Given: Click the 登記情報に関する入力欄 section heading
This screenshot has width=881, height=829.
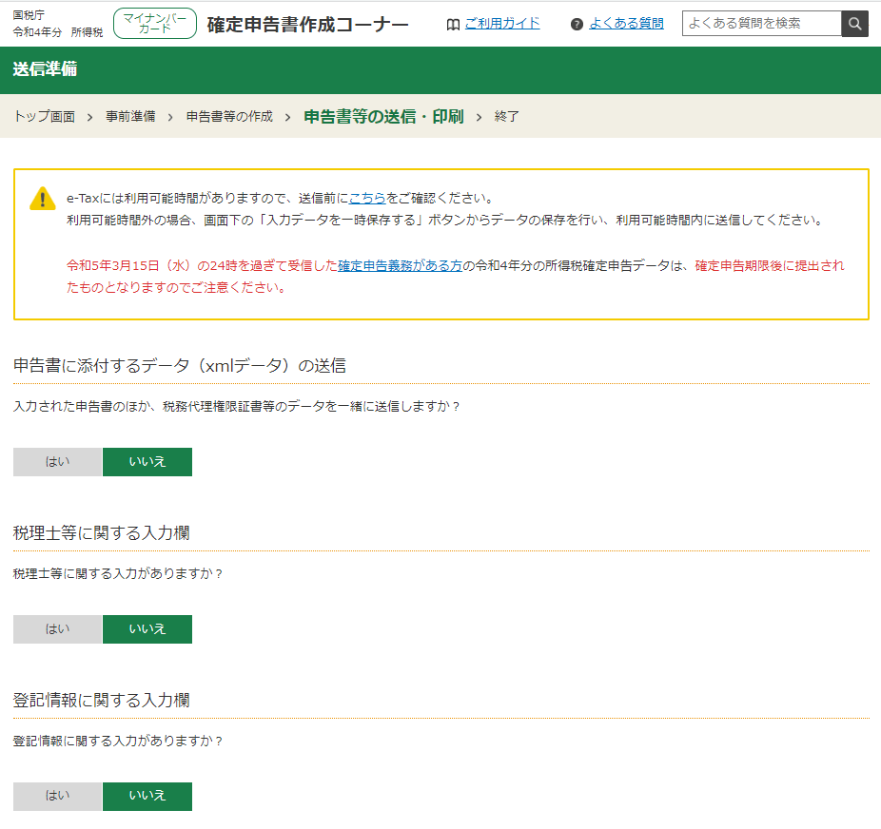Looking at the screenshot, I should click(102, 700).
